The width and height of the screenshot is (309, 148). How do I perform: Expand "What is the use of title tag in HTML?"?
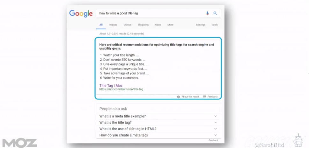pyautogui.click(x=158, y=129)
